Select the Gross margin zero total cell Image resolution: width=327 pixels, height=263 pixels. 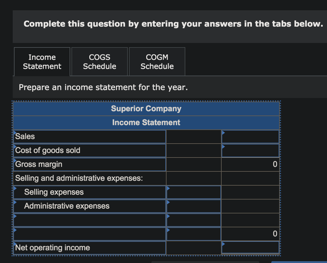pos(250,164)
